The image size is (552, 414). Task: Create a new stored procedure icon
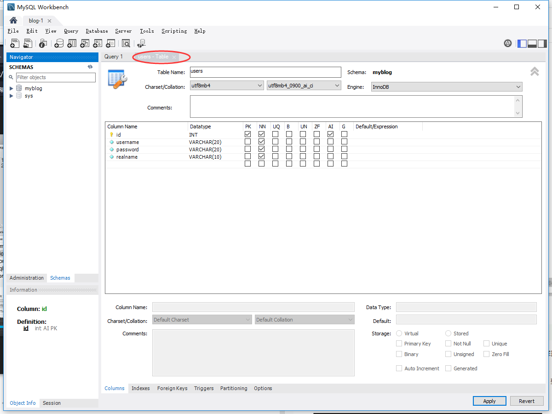(x=98, y=43)
